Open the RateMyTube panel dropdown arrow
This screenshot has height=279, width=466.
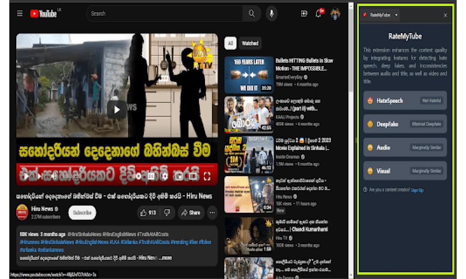pyautogui.click(x=396, y=15)
